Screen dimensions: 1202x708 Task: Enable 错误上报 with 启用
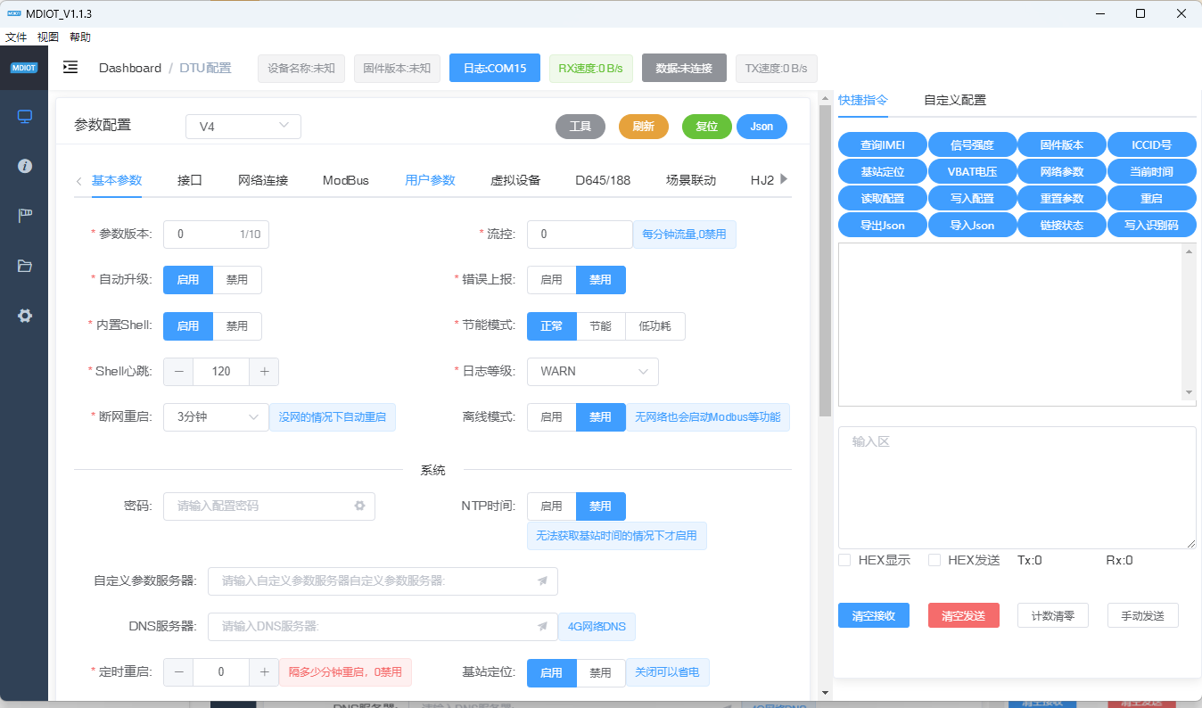[x=552, y=280]
